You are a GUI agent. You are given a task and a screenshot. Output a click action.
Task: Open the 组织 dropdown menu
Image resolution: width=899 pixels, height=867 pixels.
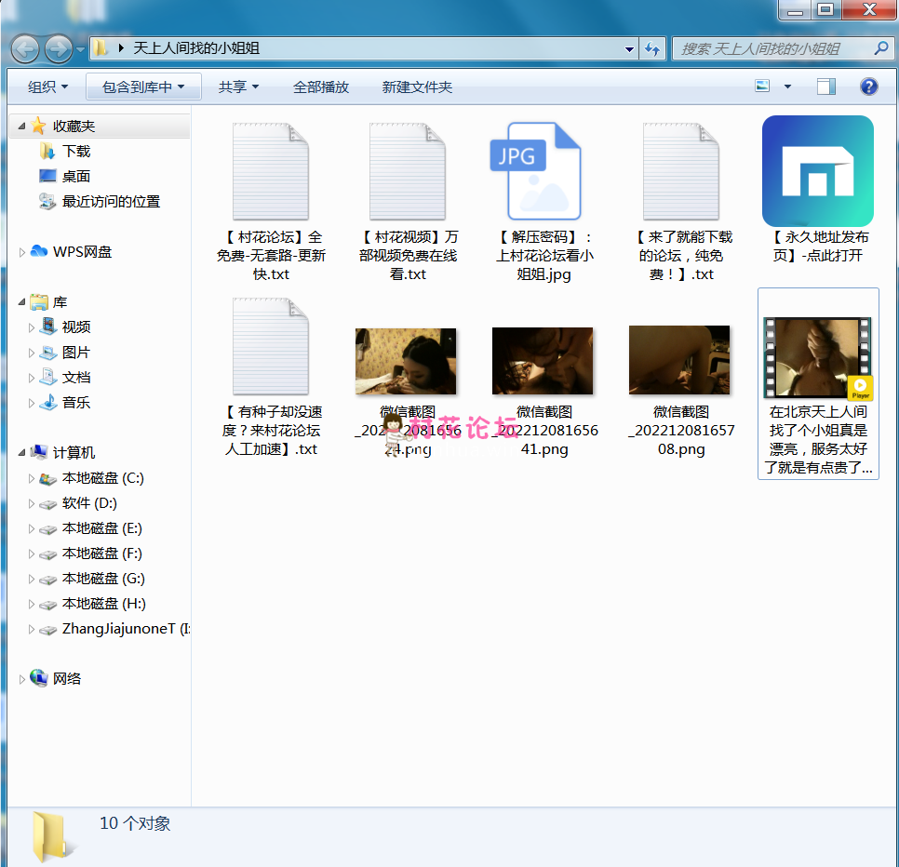pyautogui.click(x=47, y=87)
